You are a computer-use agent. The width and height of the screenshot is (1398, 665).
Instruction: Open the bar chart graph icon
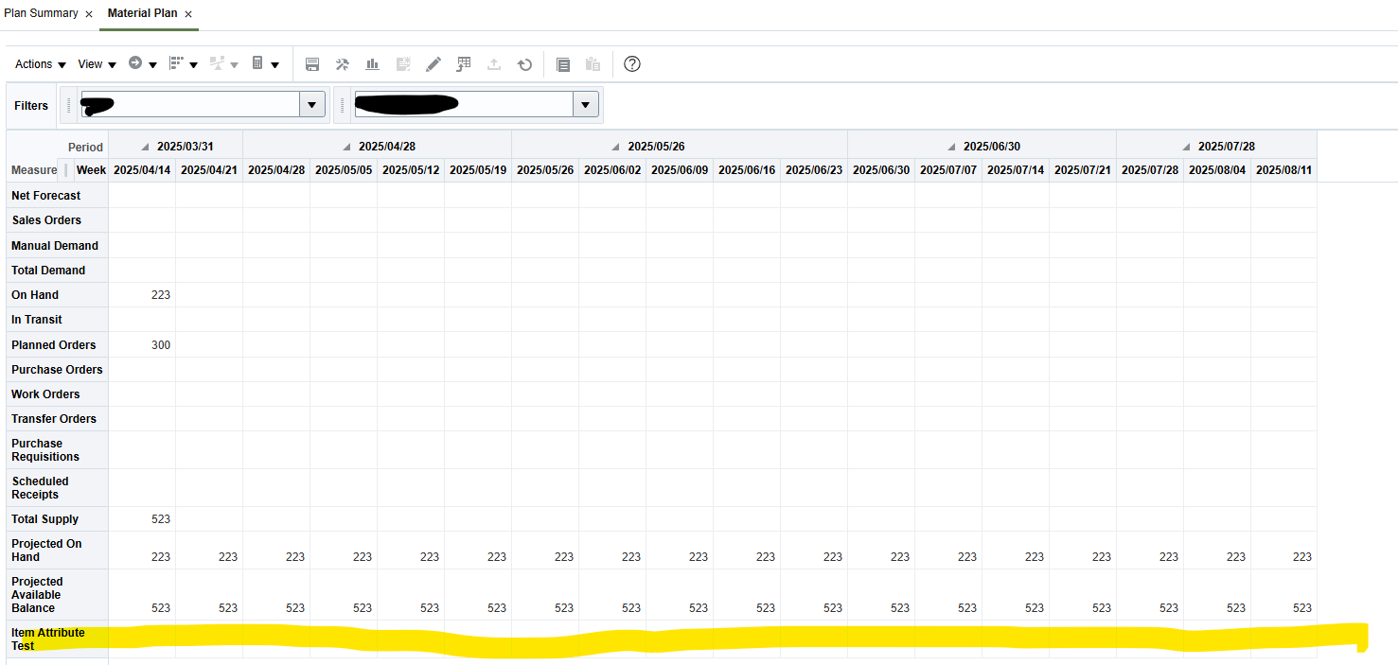click(x=373, y=64)
